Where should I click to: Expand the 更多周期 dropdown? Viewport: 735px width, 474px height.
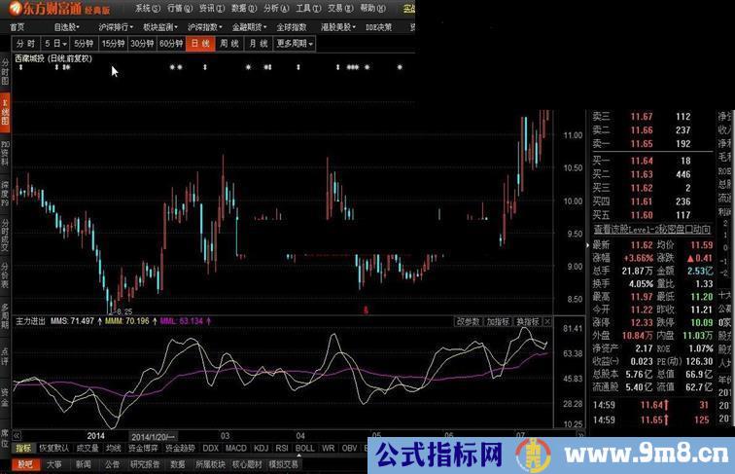pyautogui.click(x=295, y=44)
